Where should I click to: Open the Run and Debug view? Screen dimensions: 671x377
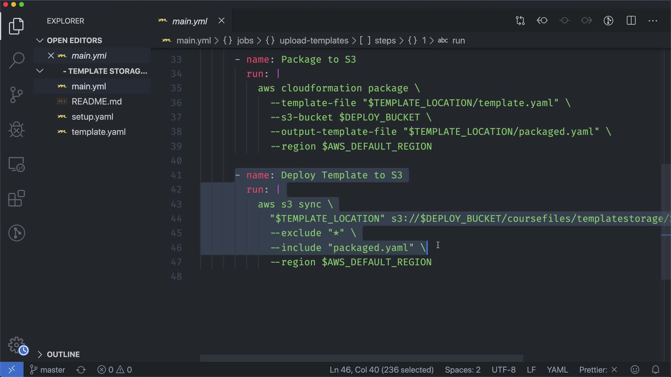point(16,130)
